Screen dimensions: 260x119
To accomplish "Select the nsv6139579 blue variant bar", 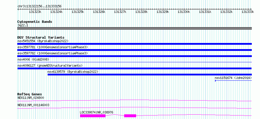I will coord(150,75).
